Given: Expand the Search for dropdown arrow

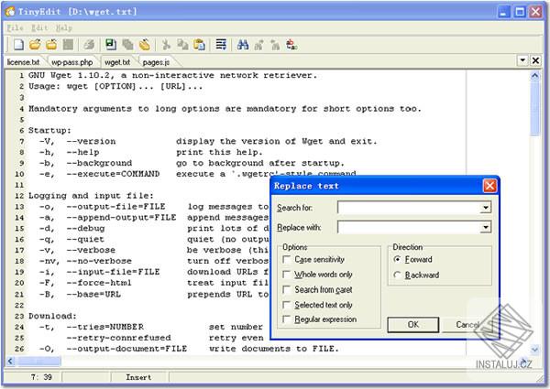Looking at the screenshot, I should (x=485, y=208).
